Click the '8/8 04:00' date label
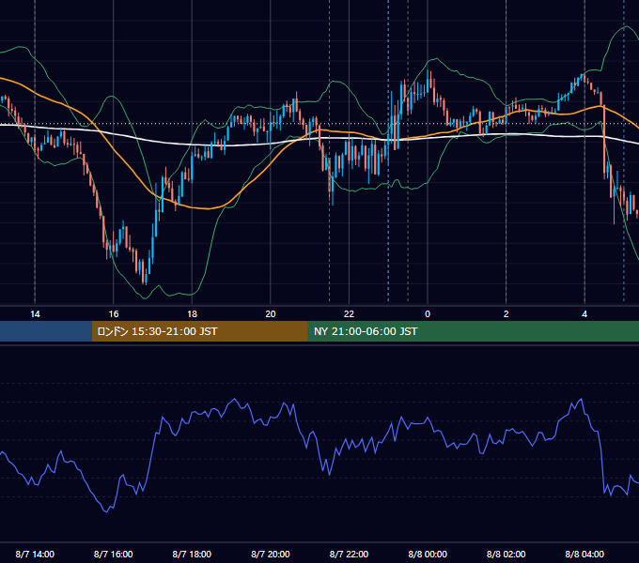 [x=584, y=554]
